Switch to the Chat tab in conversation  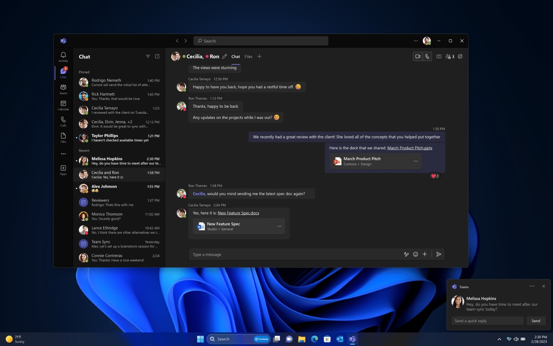[x=235, y=57]
